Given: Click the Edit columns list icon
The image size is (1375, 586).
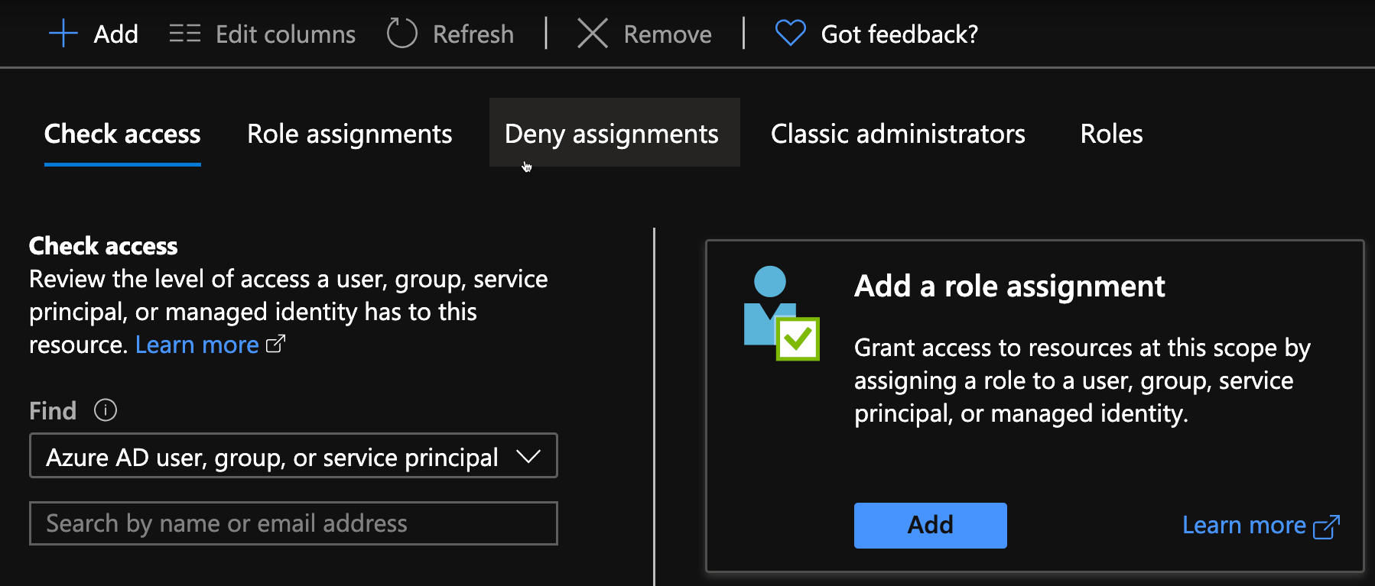Looking at the screenshot, I should [184, 34].
